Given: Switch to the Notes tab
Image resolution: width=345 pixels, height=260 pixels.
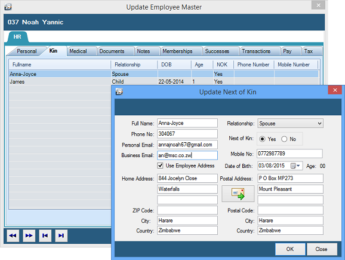Looking at the screenshot, I should 143,51.
